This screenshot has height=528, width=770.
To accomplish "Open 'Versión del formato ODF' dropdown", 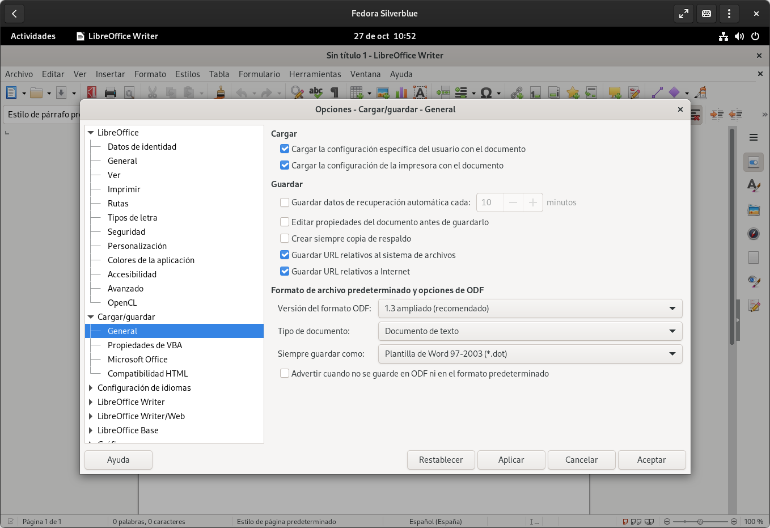I will pyautogui.click(x=530, y=309).
